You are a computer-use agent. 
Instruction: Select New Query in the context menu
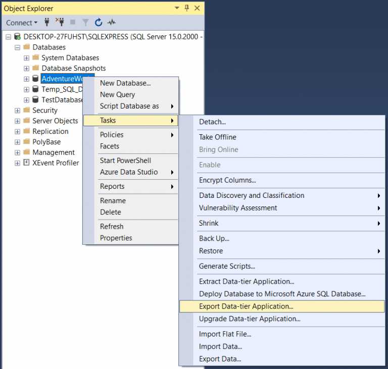[x=117, y=94]
